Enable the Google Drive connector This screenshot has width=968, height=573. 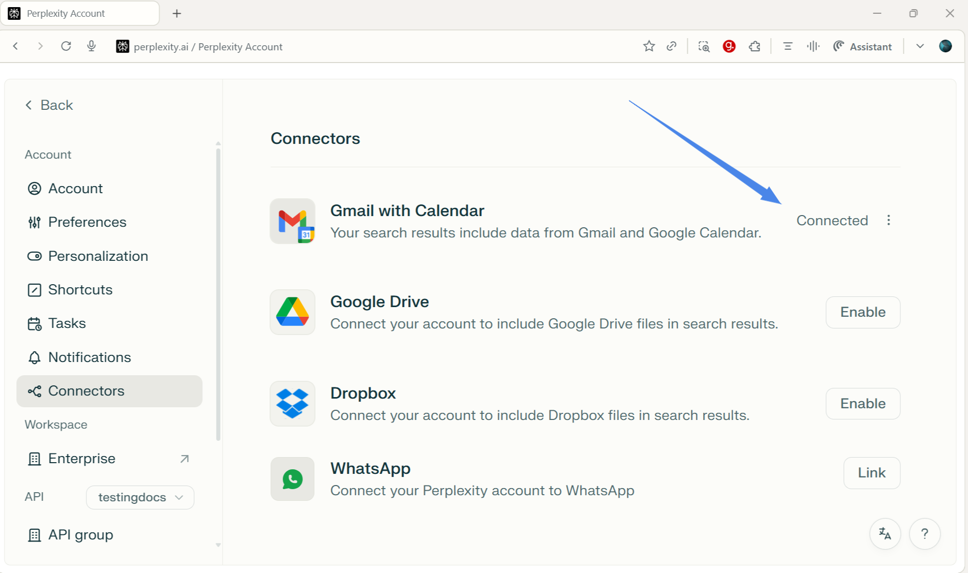[862, 312]
